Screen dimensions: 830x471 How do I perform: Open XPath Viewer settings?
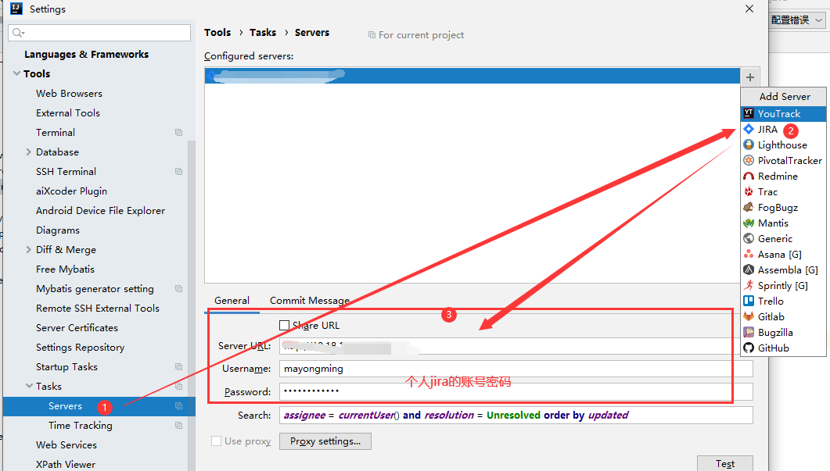coord(66,465)
